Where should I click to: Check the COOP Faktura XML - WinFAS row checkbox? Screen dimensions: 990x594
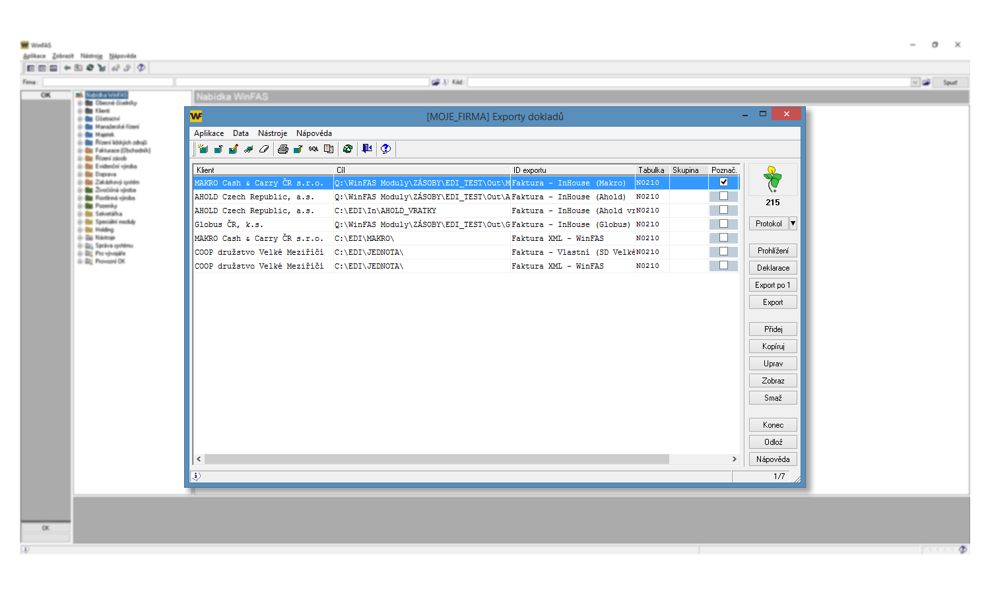tap(723, 265)
